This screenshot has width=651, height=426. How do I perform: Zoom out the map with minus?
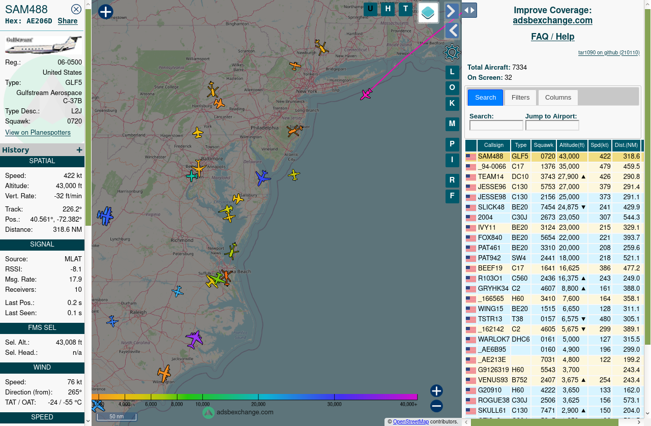click(x=436, y=406)
